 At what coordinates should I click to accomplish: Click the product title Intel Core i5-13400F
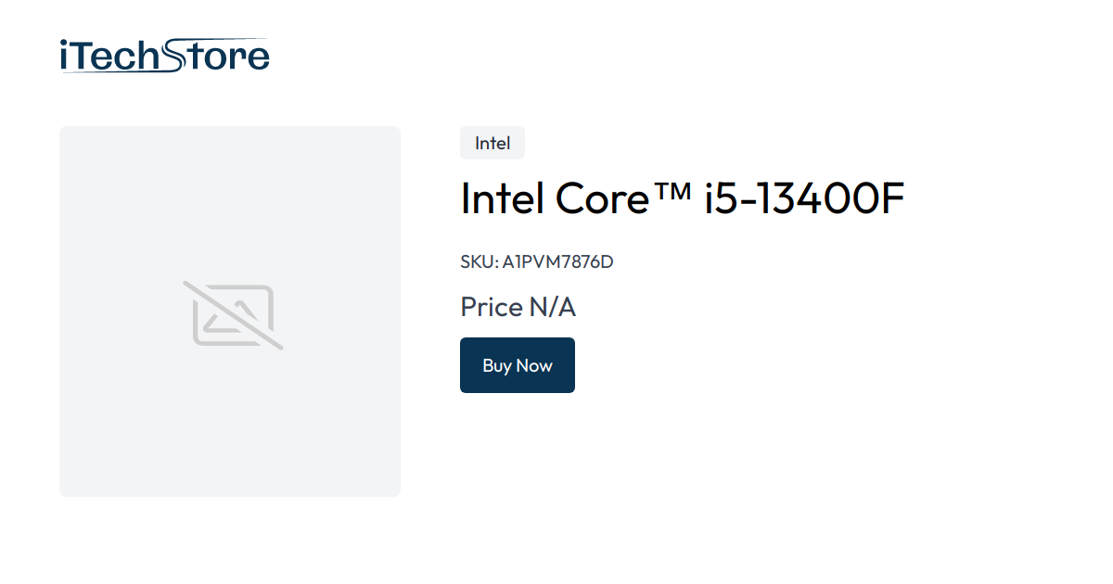tap(682, 197)
